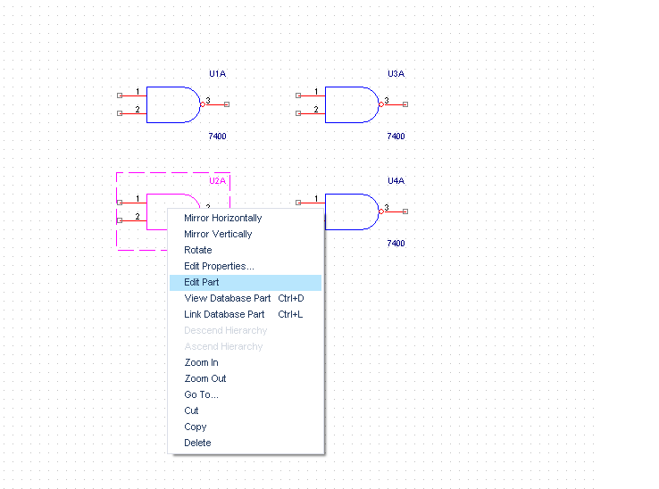Select Rotate in the context menu
Image resolution: width=659 pixels, height=489 pixels.
tap(246, 250)
